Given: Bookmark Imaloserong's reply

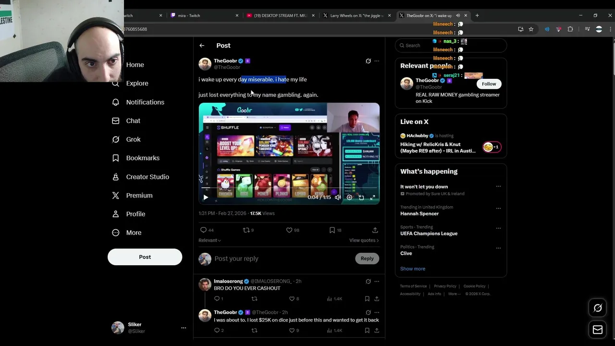Looking at the screenshot, I should click(367, 298).
